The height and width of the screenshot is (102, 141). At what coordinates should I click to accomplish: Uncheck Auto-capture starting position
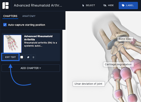pos(5,25)
